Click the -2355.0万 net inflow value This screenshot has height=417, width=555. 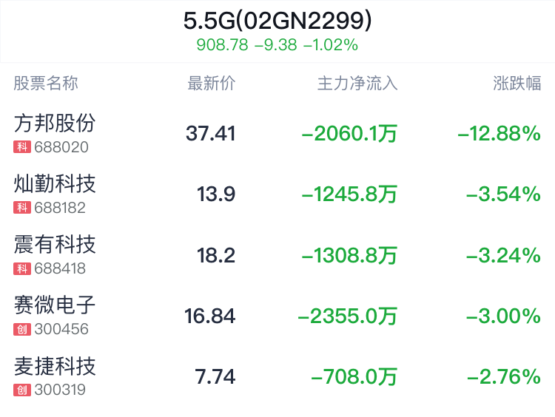348,316
